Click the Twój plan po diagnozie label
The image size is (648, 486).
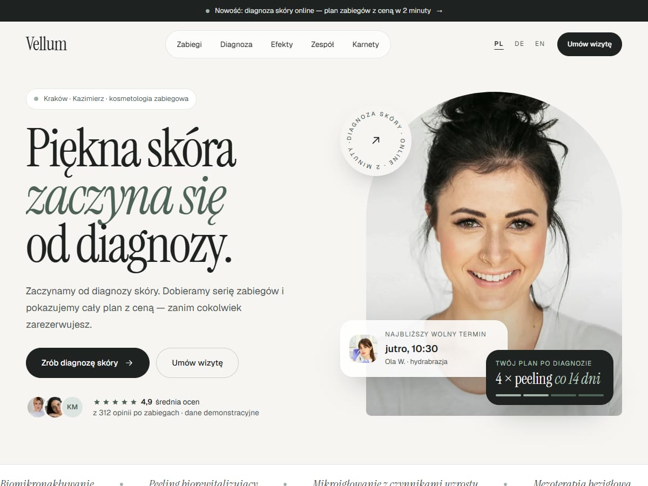[544, 363]
